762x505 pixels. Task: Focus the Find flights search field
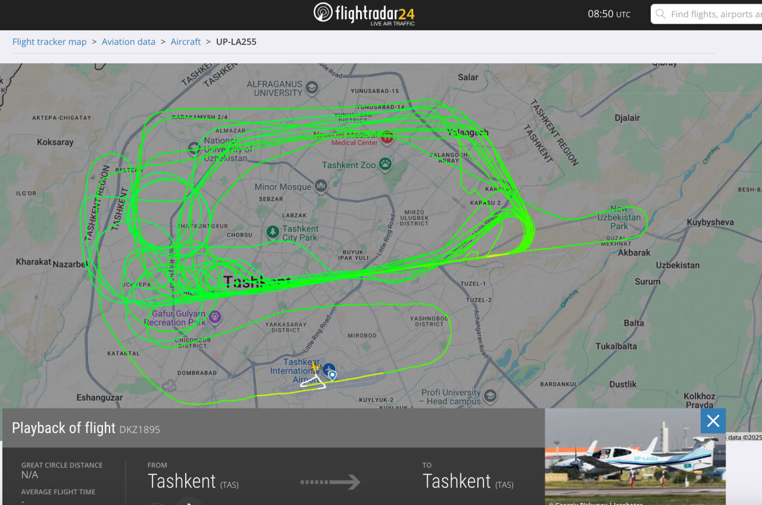pos(706,14)
